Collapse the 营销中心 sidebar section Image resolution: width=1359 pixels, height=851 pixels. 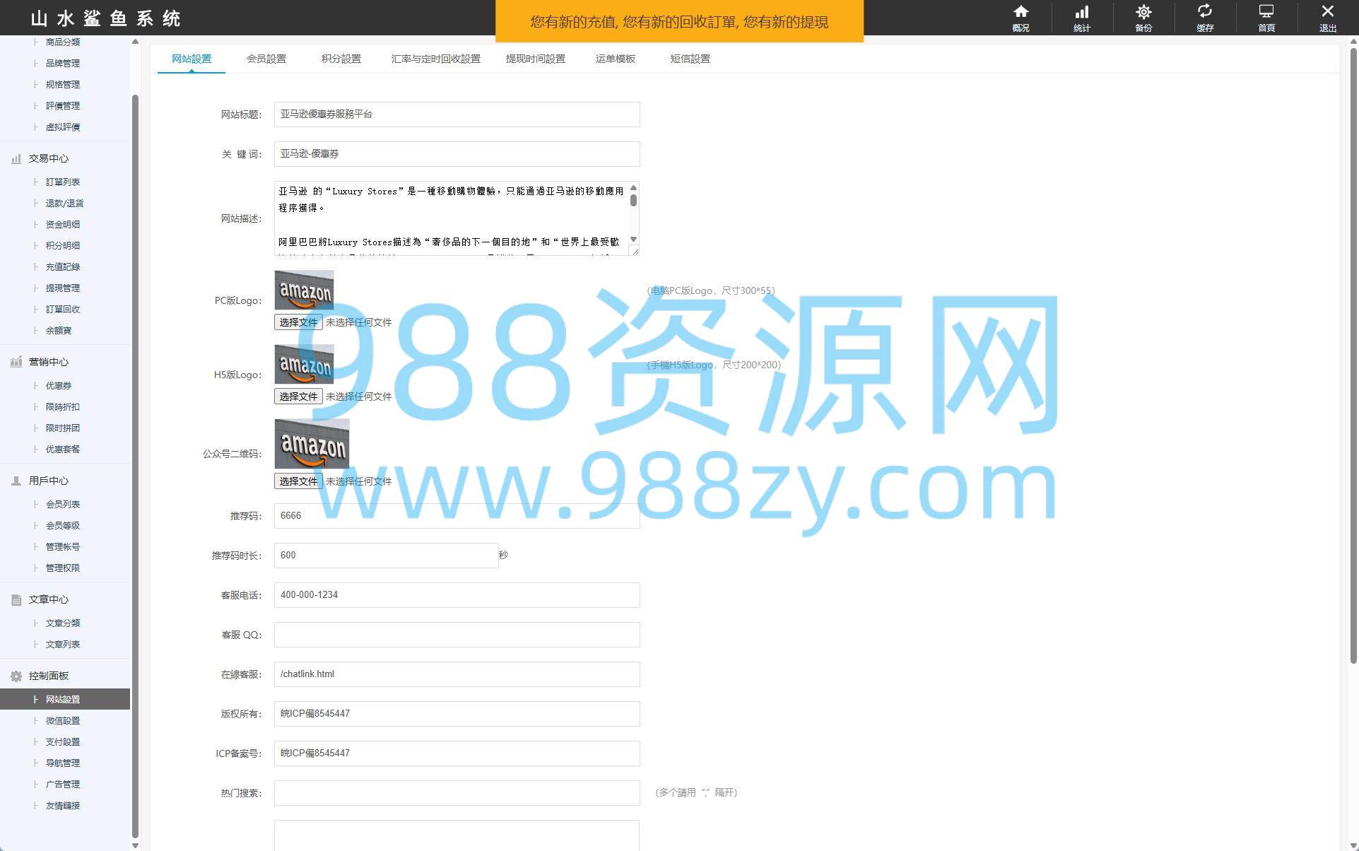click(48, 362)
